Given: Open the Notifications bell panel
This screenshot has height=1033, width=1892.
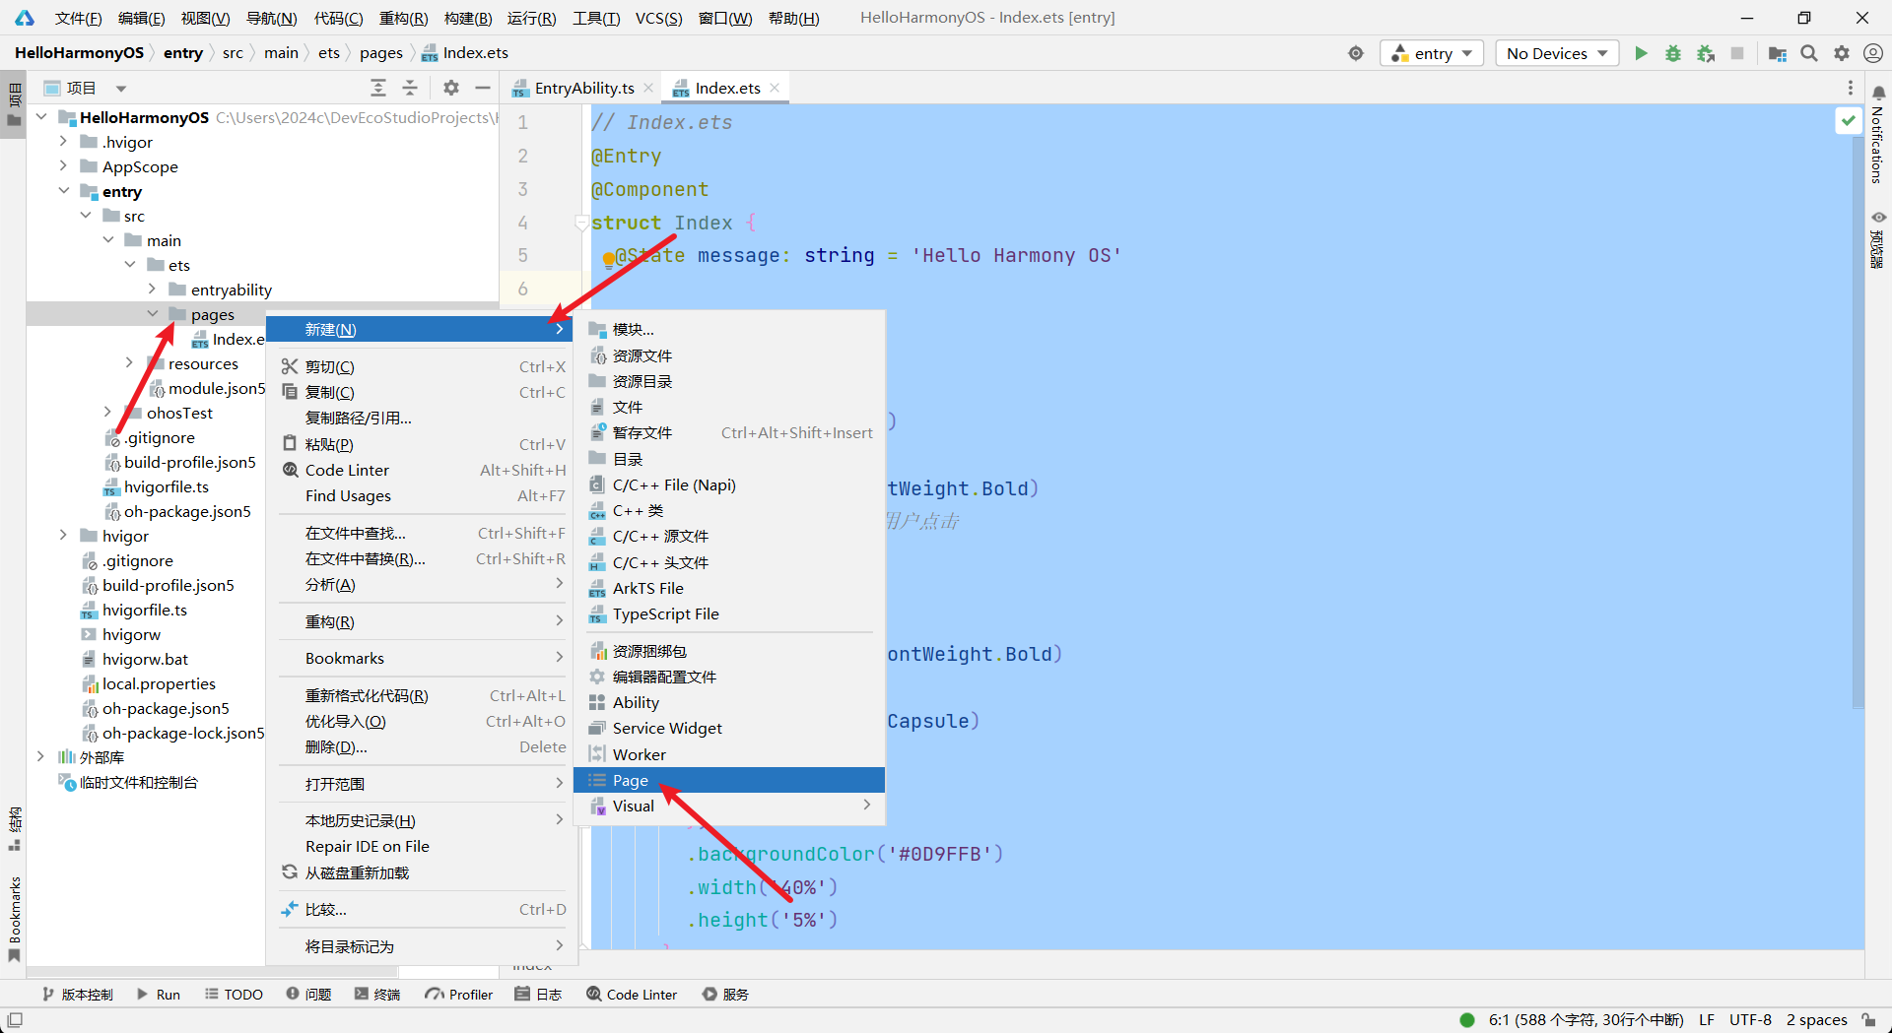Looking at the screenshot, I should click(x=1878, y=135).
